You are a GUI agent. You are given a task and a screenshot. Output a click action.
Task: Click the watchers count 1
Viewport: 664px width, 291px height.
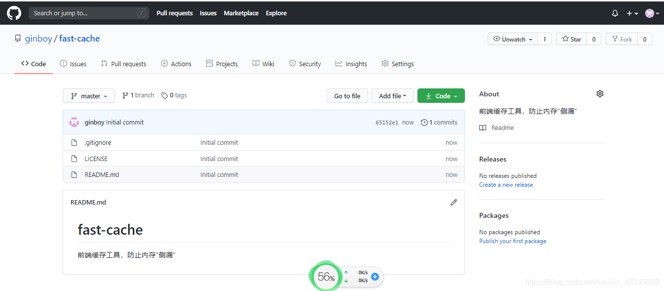pos(544,39)
